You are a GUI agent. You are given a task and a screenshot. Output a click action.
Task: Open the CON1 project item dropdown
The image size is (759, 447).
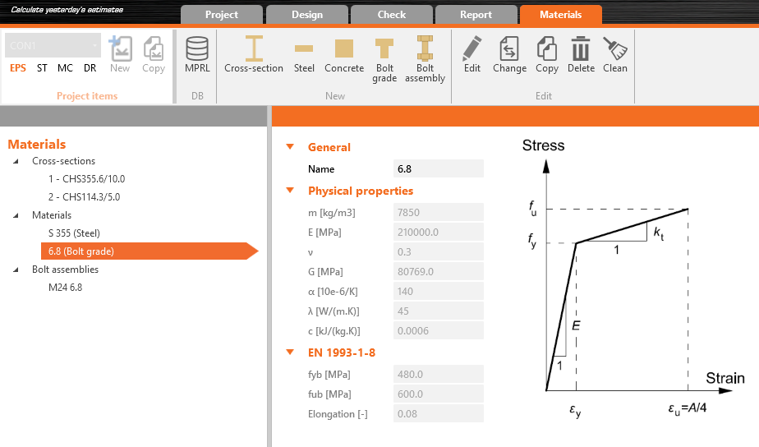pyautogui.click(x=53, y=45)
